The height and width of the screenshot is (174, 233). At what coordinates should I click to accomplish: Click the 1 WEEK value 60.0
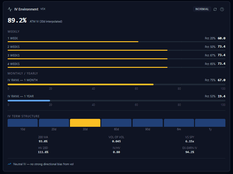(222, 38)
